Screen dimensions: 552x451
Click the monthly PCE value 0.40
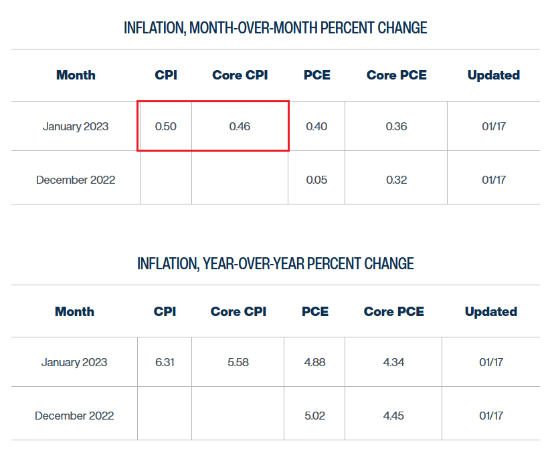pyautogui.click(x=316, y=126)
